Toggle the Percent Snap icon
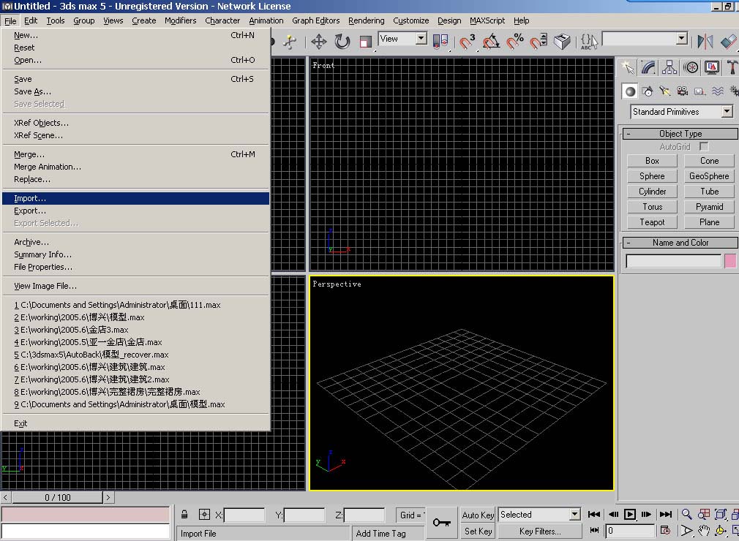739x541 pixels. point(514,42)
